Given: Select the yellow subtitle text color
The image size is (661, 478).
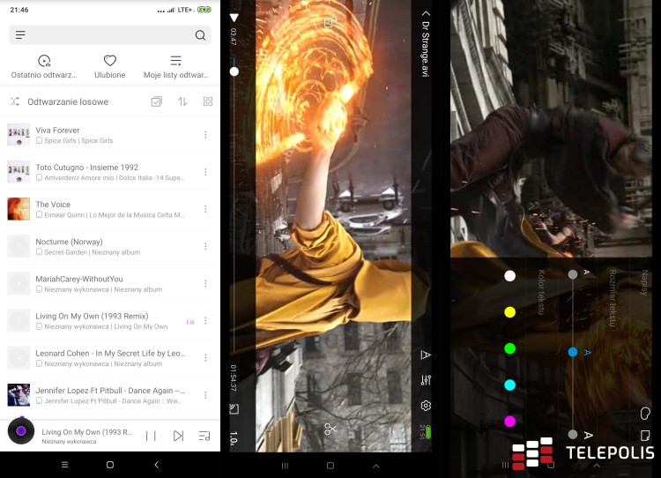Looking at the screenshot, I should [509, 312].
